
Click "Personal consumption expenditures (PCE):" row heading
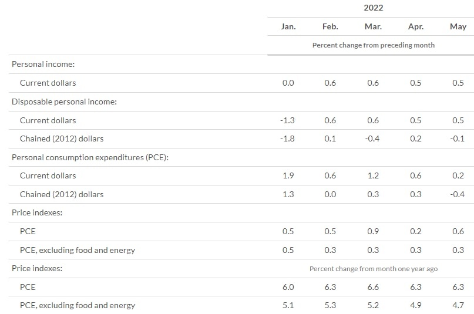(x=89, y=157)
